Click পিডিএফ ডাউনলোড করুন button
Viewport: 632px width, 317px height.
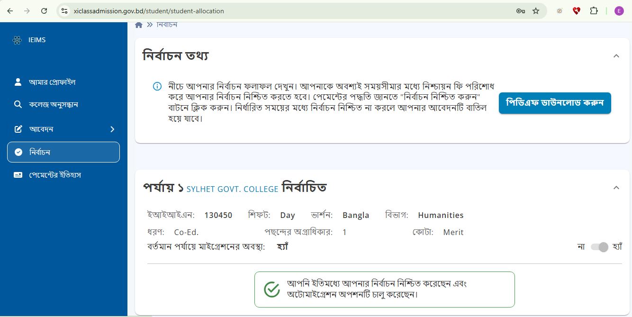554,103
